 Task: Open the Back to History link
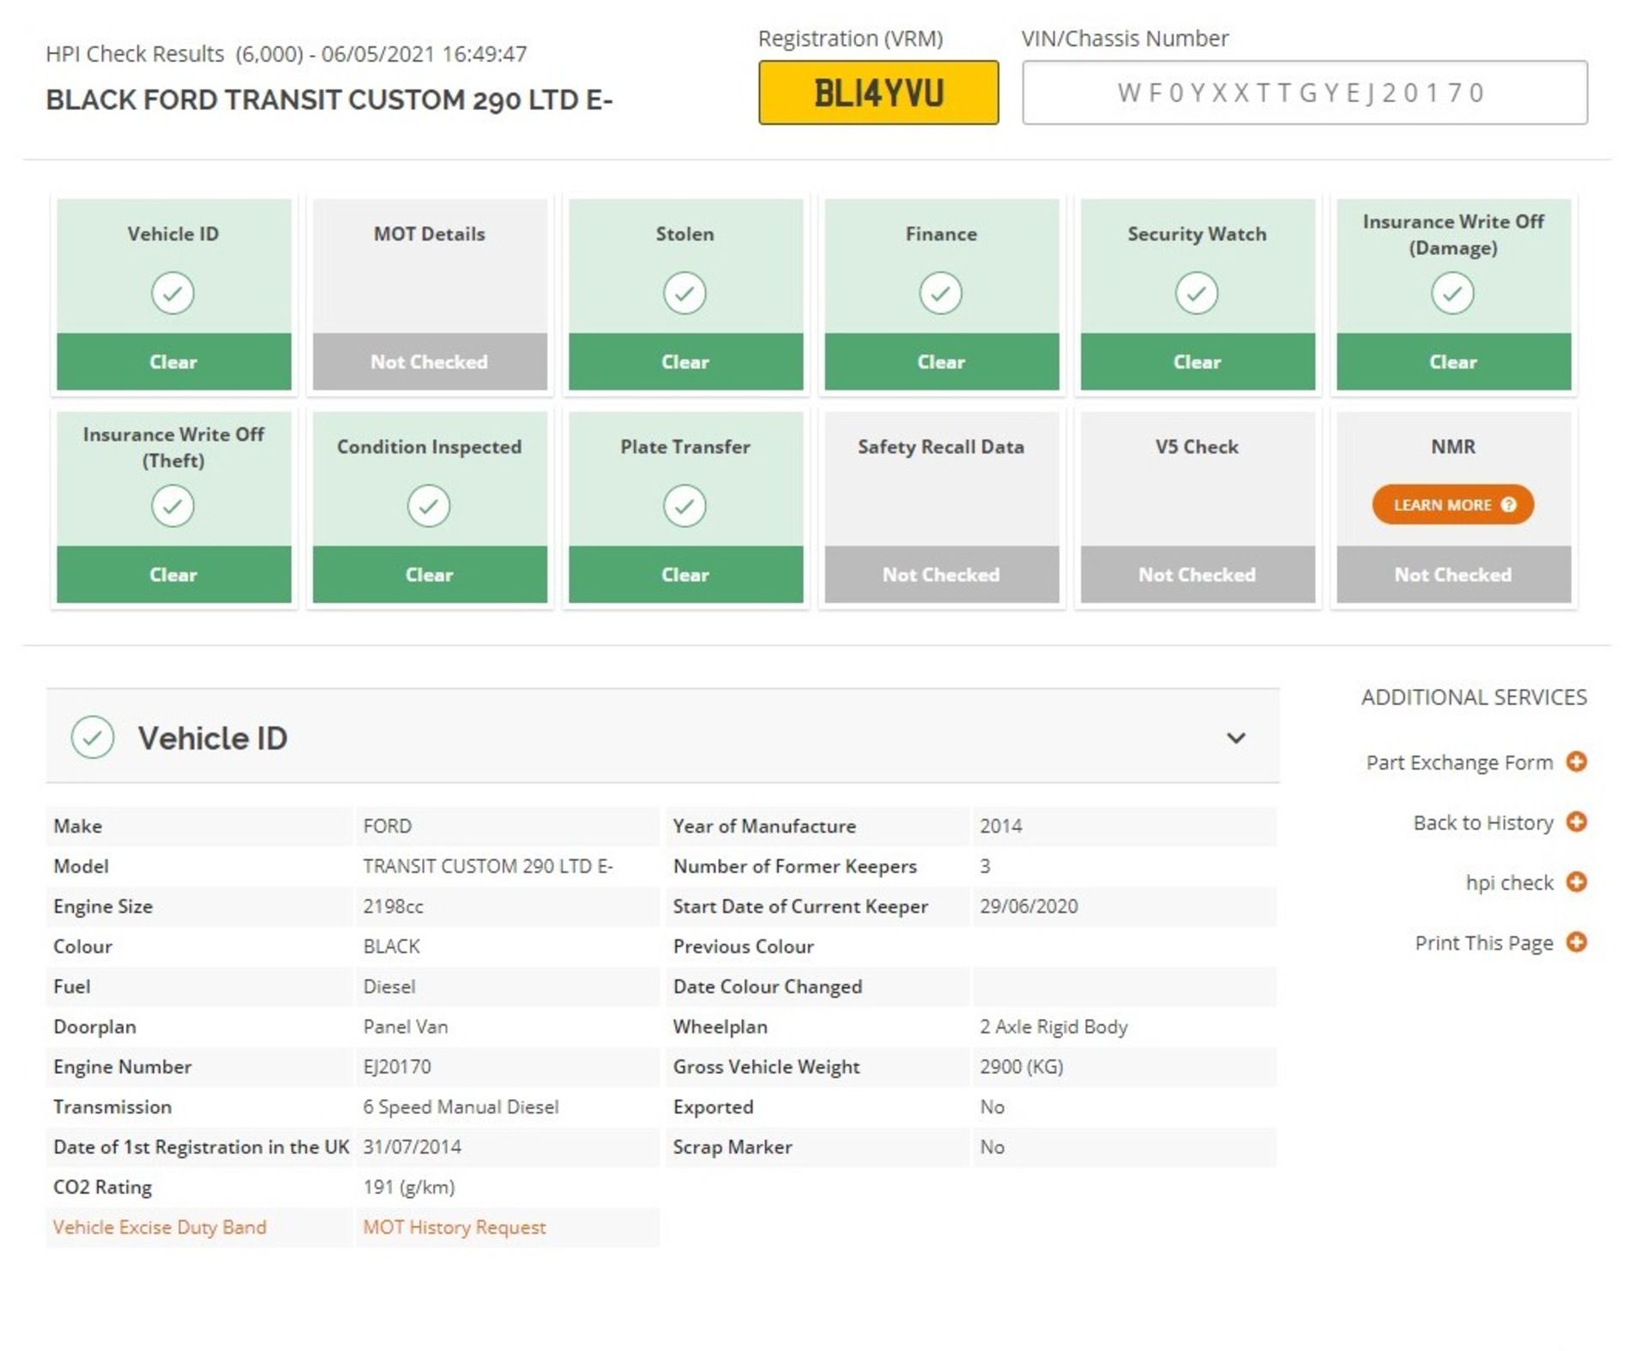1483,823
